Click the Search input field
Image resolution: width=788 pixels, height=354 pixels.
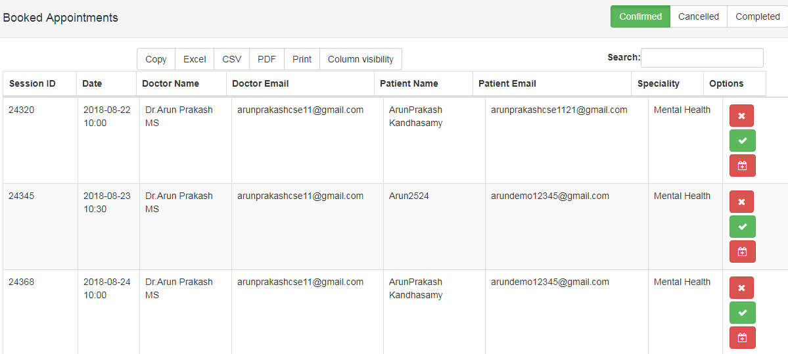click(702, 58)
